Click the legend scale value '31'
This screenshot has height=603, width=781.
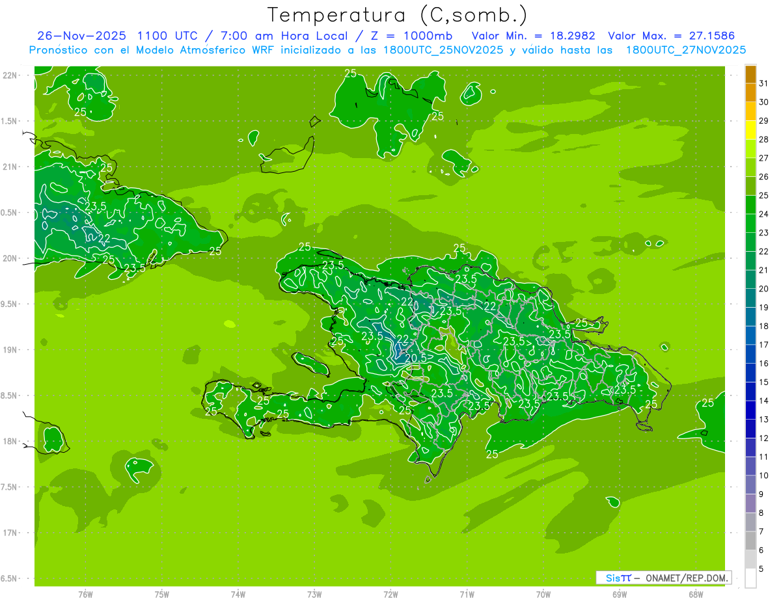[x=763, y=83]
